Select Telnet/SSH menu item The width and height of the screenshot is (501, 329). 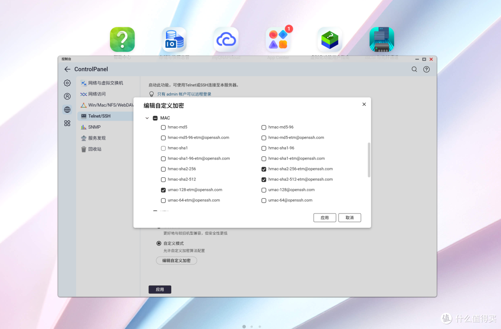coord(105,116)
